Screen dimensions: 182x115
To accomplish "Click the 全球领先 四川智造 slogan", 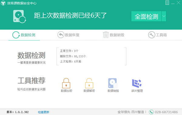I will click(x=132, y=112).
